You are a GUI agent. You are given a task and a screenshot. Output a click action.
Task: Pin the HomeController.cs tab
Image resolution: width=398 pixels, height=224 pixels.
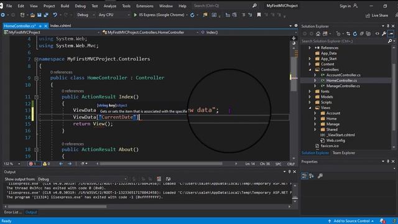[40, 26]
